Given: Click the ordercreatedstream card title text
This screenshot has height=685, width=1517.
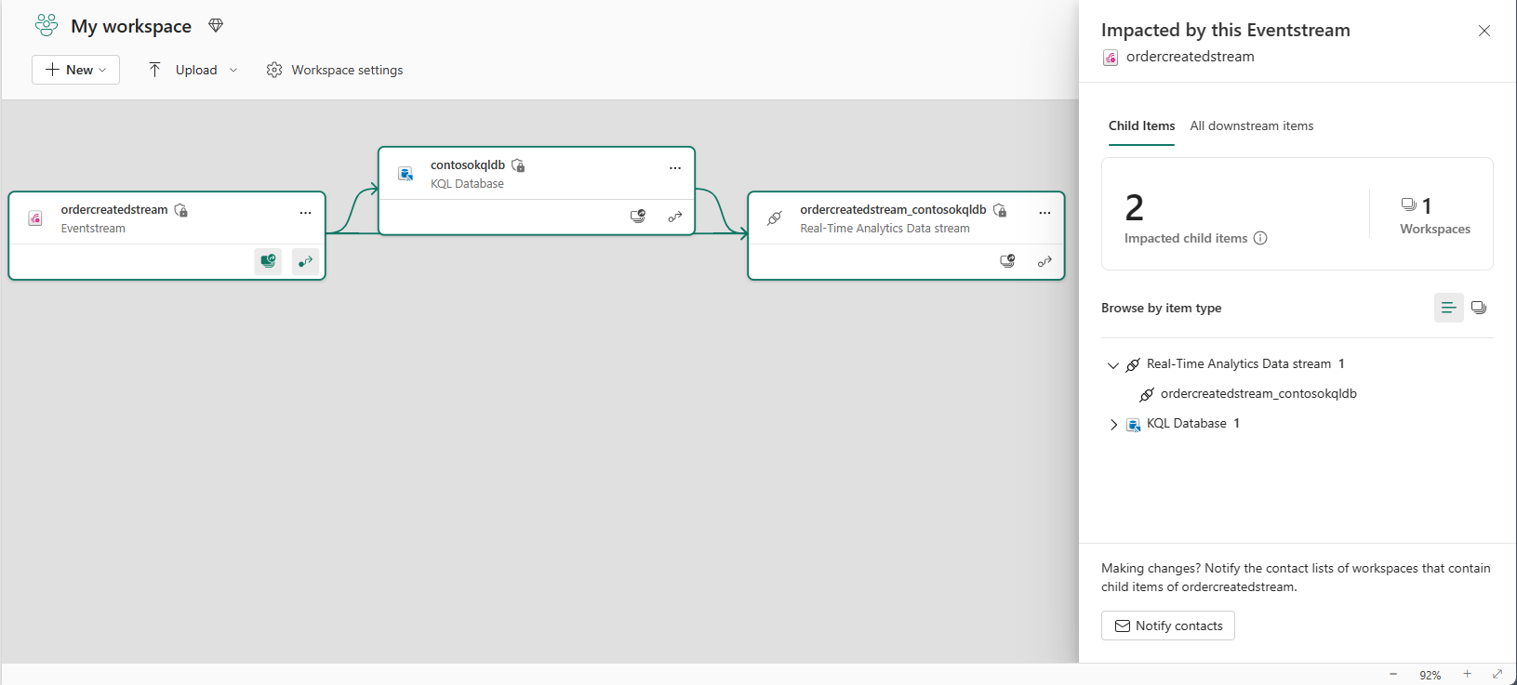Looking at the screenshot, I should [x=114, y=210].
